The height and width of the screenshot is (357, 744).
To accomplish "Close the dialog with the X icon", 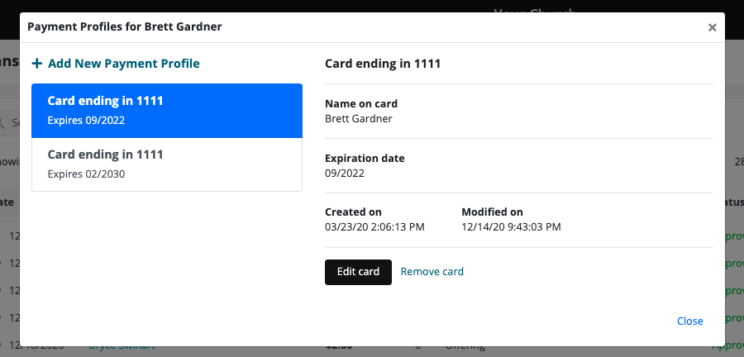I will pyautogui.click(x=712, y=27).
